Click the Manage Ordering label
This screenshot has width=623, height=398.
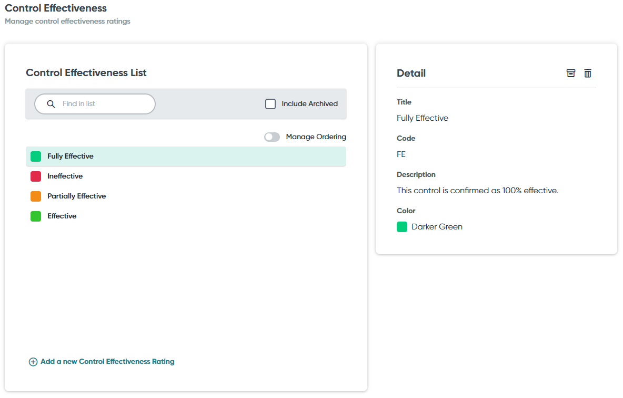pos(316,137)
